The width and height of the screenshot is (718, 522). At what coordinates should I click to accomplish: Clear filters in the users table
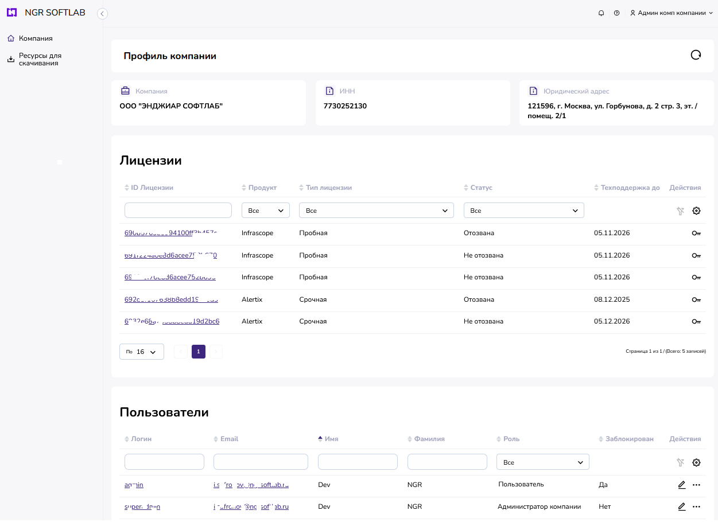coord(680,462)
